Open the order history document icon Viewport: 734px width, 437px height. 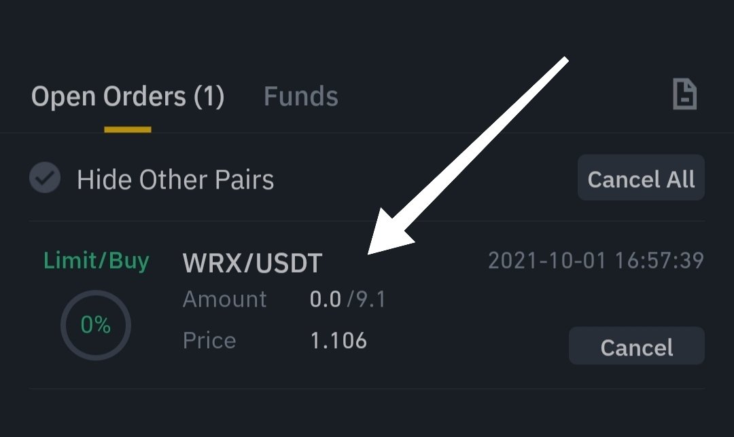click(x=684, y=94)
